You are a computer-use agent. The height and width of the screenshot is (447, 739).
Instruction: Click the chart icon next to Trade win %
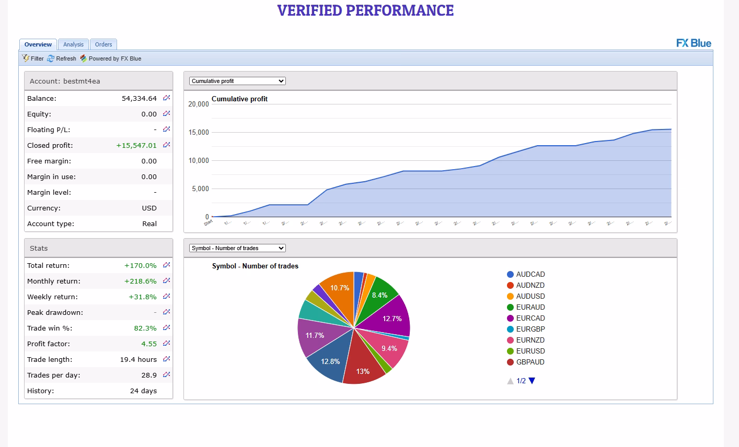166,327
